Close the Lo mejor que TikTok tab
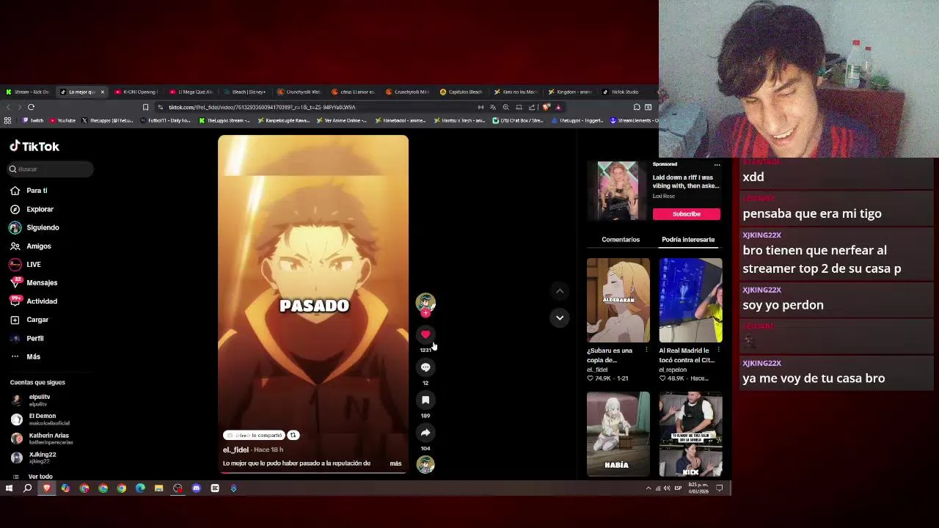Viewport: 939px width, 528px height. [102, 92]
